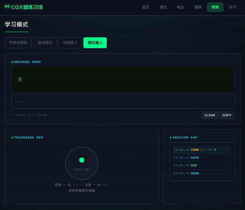The width and height of the screenshot is (245, 210).
Task: Go to the 理论 page
Action: coord(163,7)
